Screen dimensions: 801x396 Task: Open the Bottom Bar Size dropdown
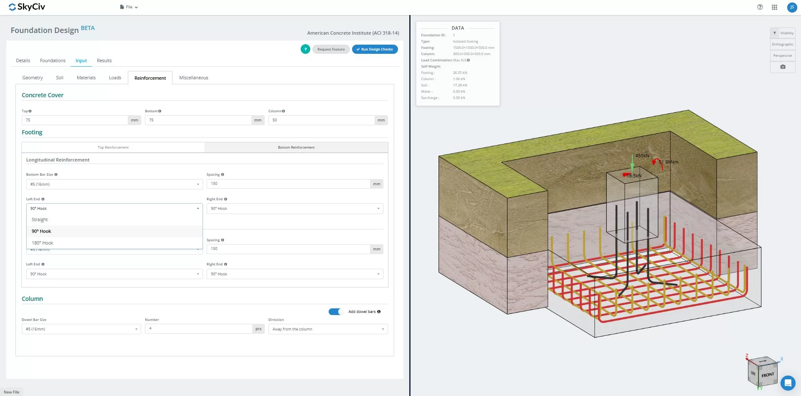[x=114, y=184]
